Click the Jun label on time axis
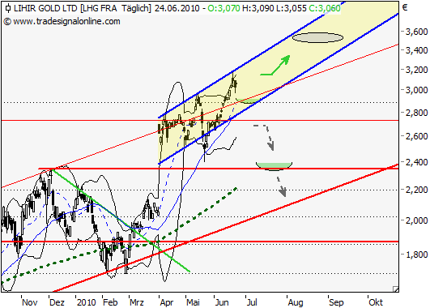This screenshot has height=308, width=430. point(222,302)
